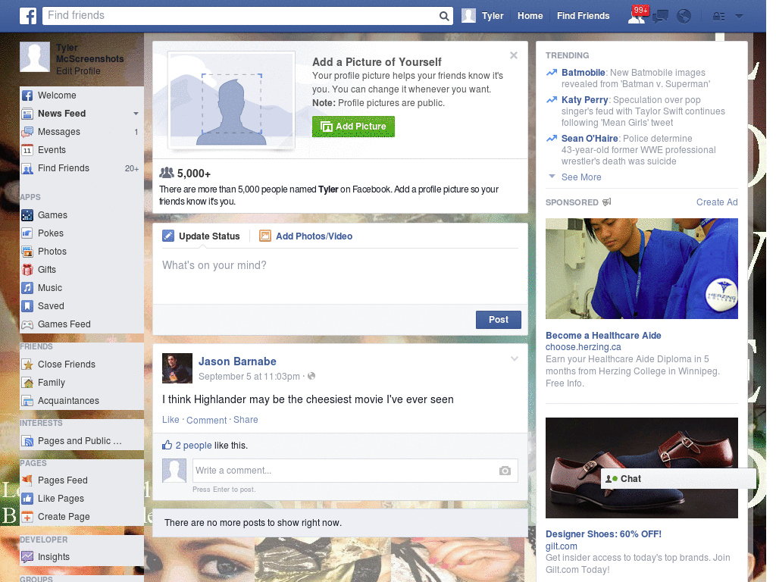Open Jason Barnabe's profile name link

tap(237, 361)
